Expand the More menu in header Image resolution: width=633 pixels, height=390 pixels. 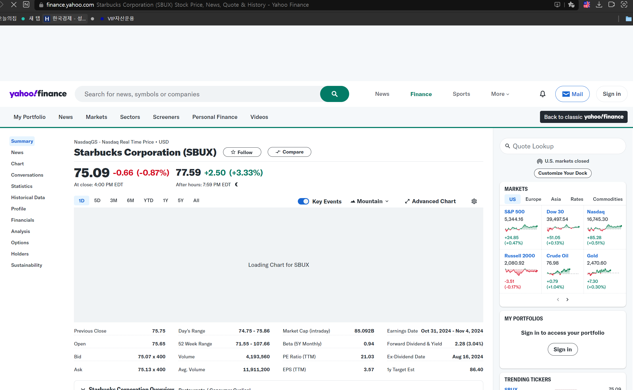500,94
